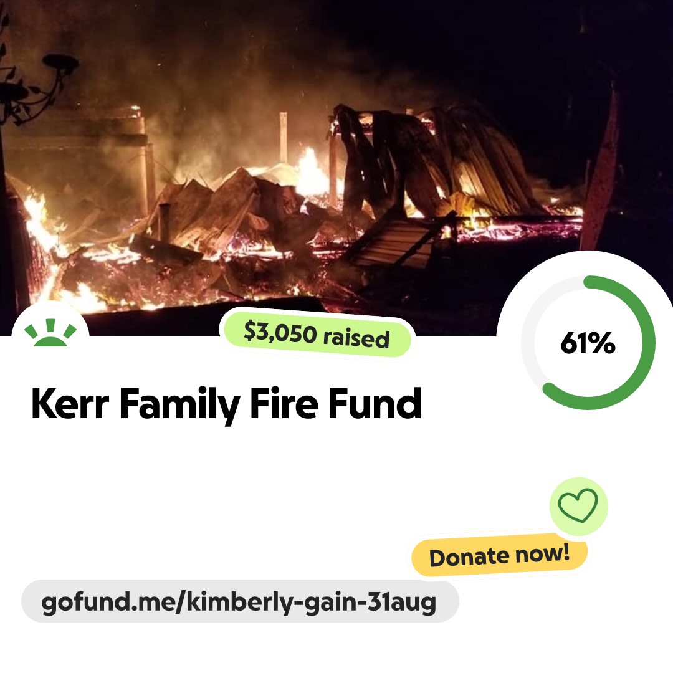Viewport: 673px width, 673px height.
Task: Click the light green circle behind the heart
Action: 578,506
